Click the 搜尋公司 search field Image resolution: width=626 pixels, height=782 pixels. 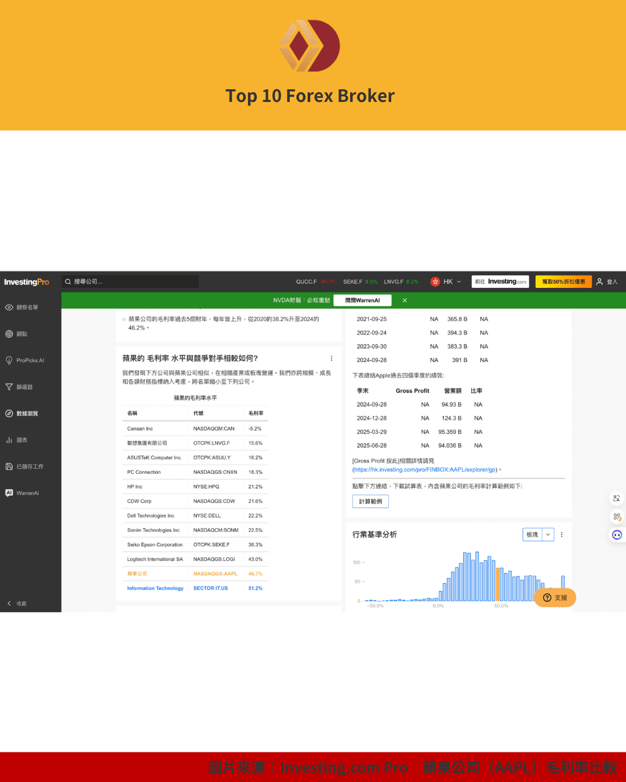coord(131,282)
